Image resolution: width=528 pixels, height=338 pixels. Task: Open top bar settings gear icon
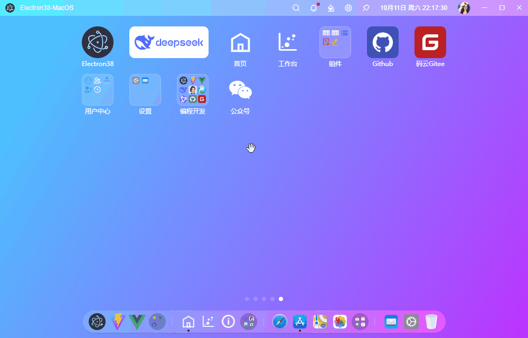(x=348, y=8)
